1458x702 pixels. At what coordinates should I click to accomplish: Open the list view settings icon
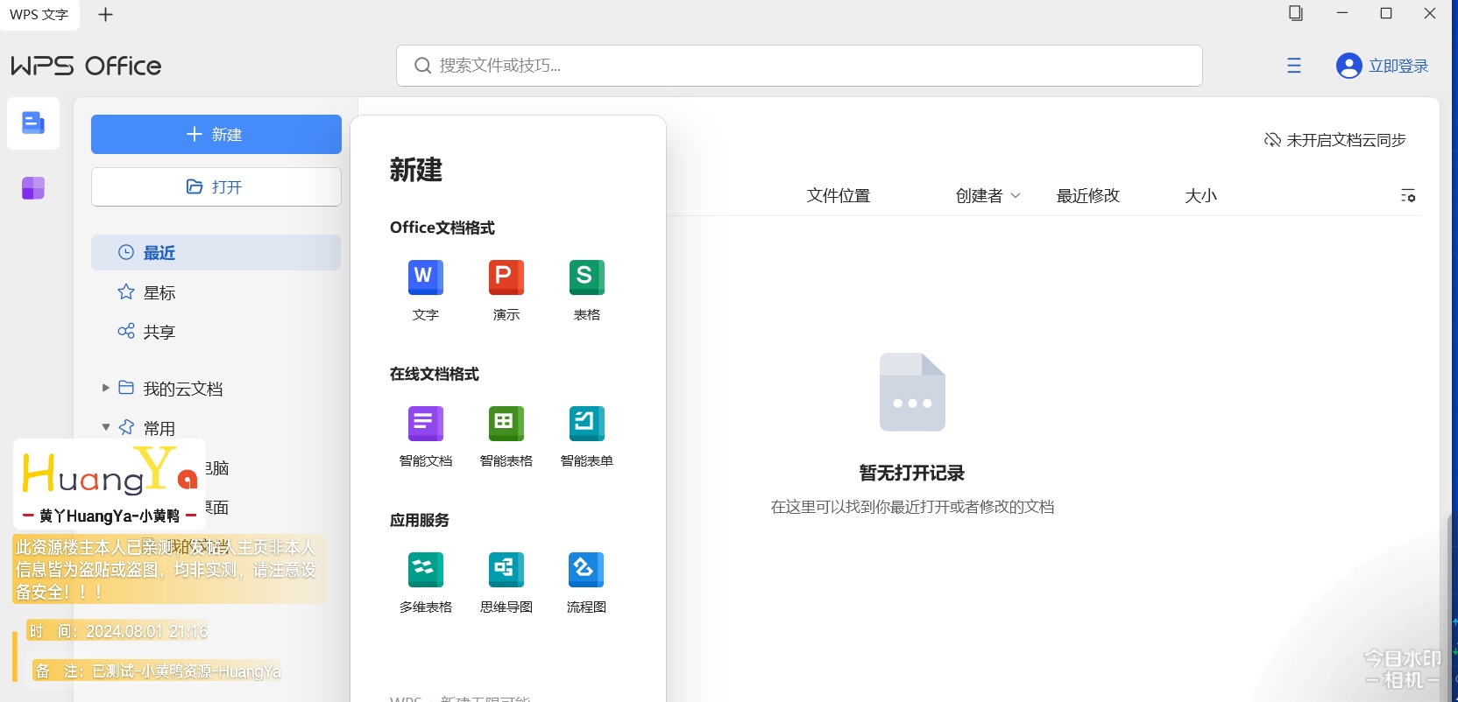click(1407, 196)
